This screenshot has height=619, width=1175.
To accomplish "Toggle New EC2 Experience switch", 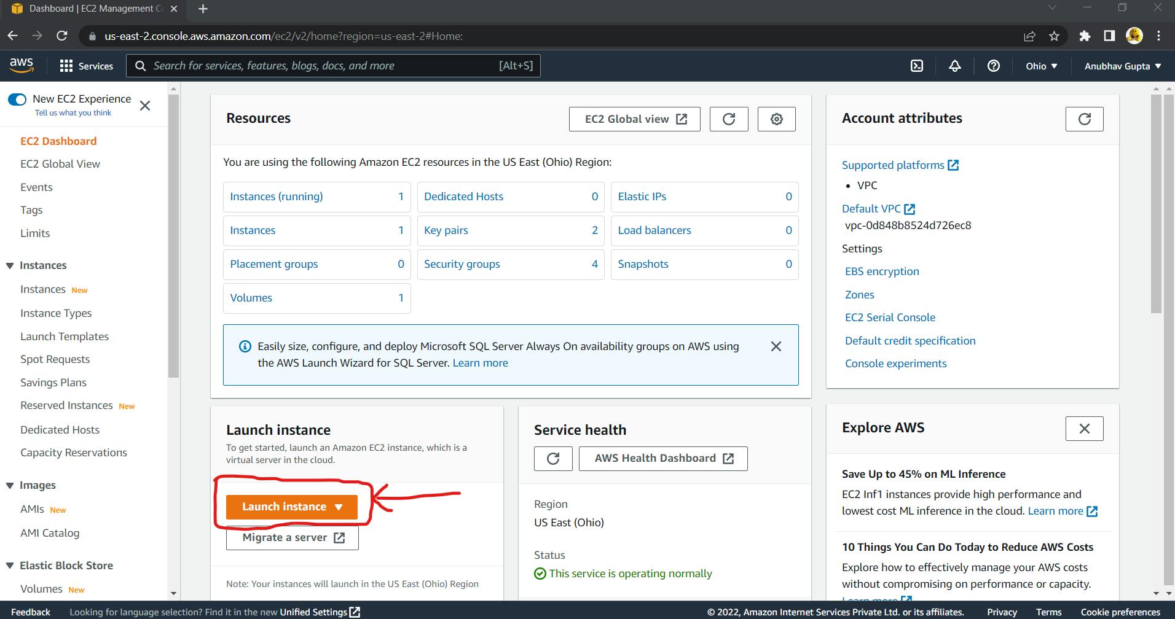I will (x=17, y=99).
